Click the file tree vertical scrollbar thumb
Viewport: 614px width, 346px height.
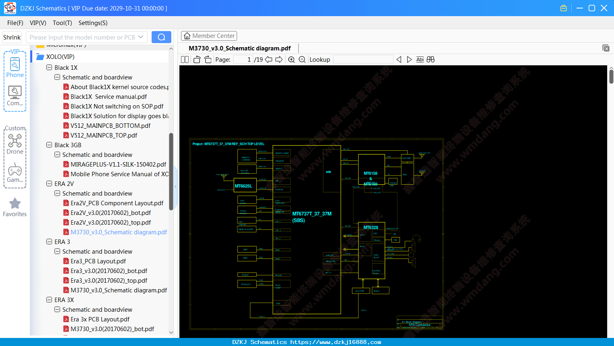(x=171, y=171)
